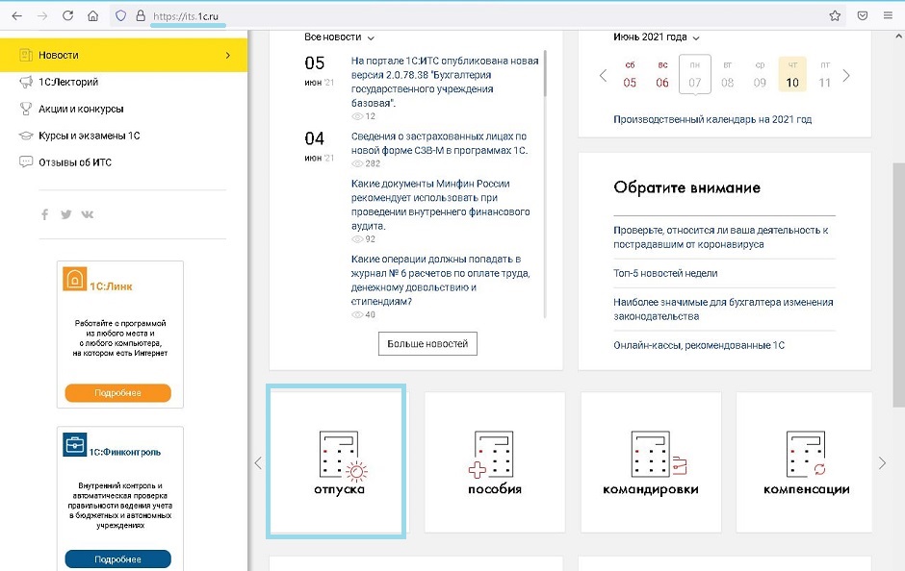
Task: Open the browser hamburger menu
Action: click(889, 15)
